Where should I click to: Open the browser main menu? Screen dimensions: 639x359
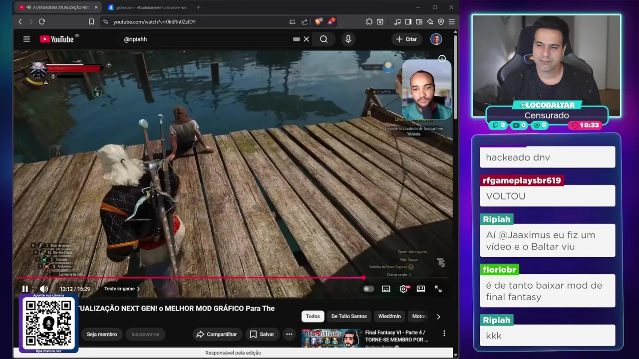coord(451,21)
